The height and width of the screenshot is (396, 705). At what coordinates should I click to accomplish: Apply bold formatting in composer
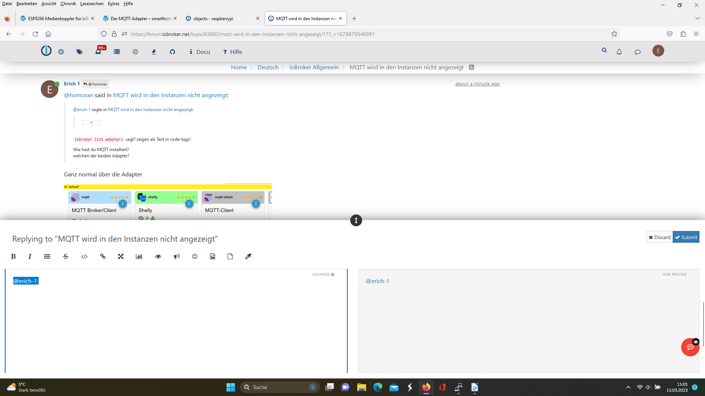(x=14, y=257)
